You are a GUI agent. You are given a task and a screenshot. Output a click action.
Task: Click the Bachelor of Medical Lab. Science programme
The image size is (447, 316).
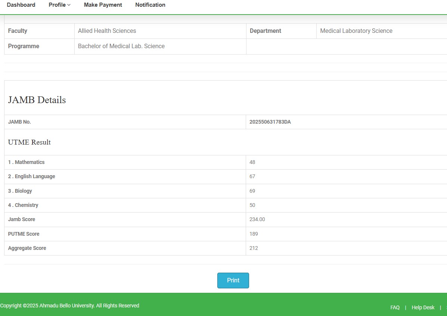[121, 46]
